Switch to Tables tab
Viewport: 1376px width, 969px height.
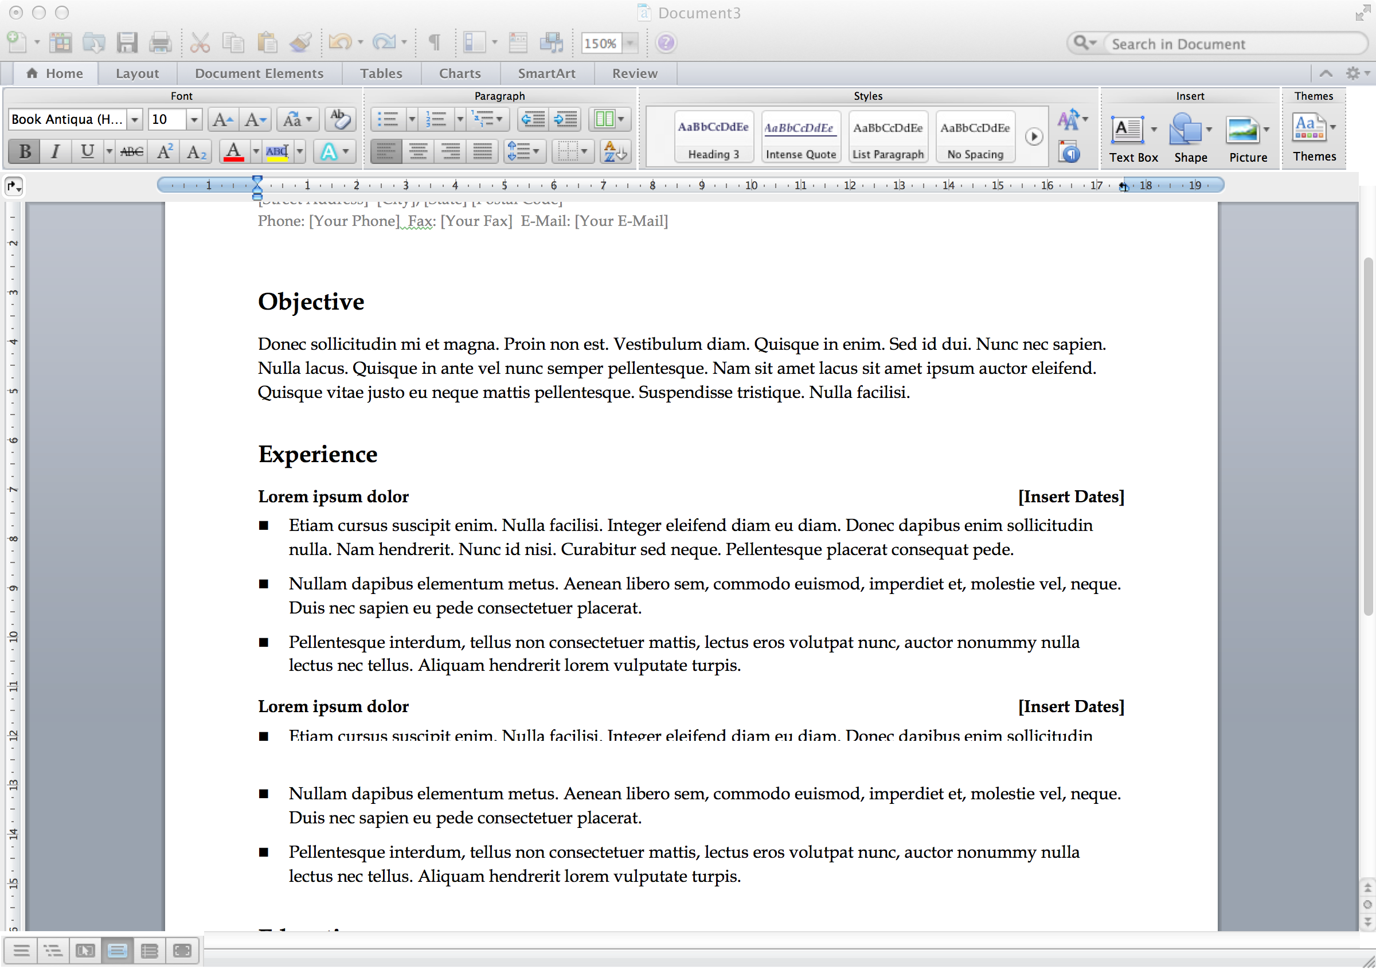(381, 73)
